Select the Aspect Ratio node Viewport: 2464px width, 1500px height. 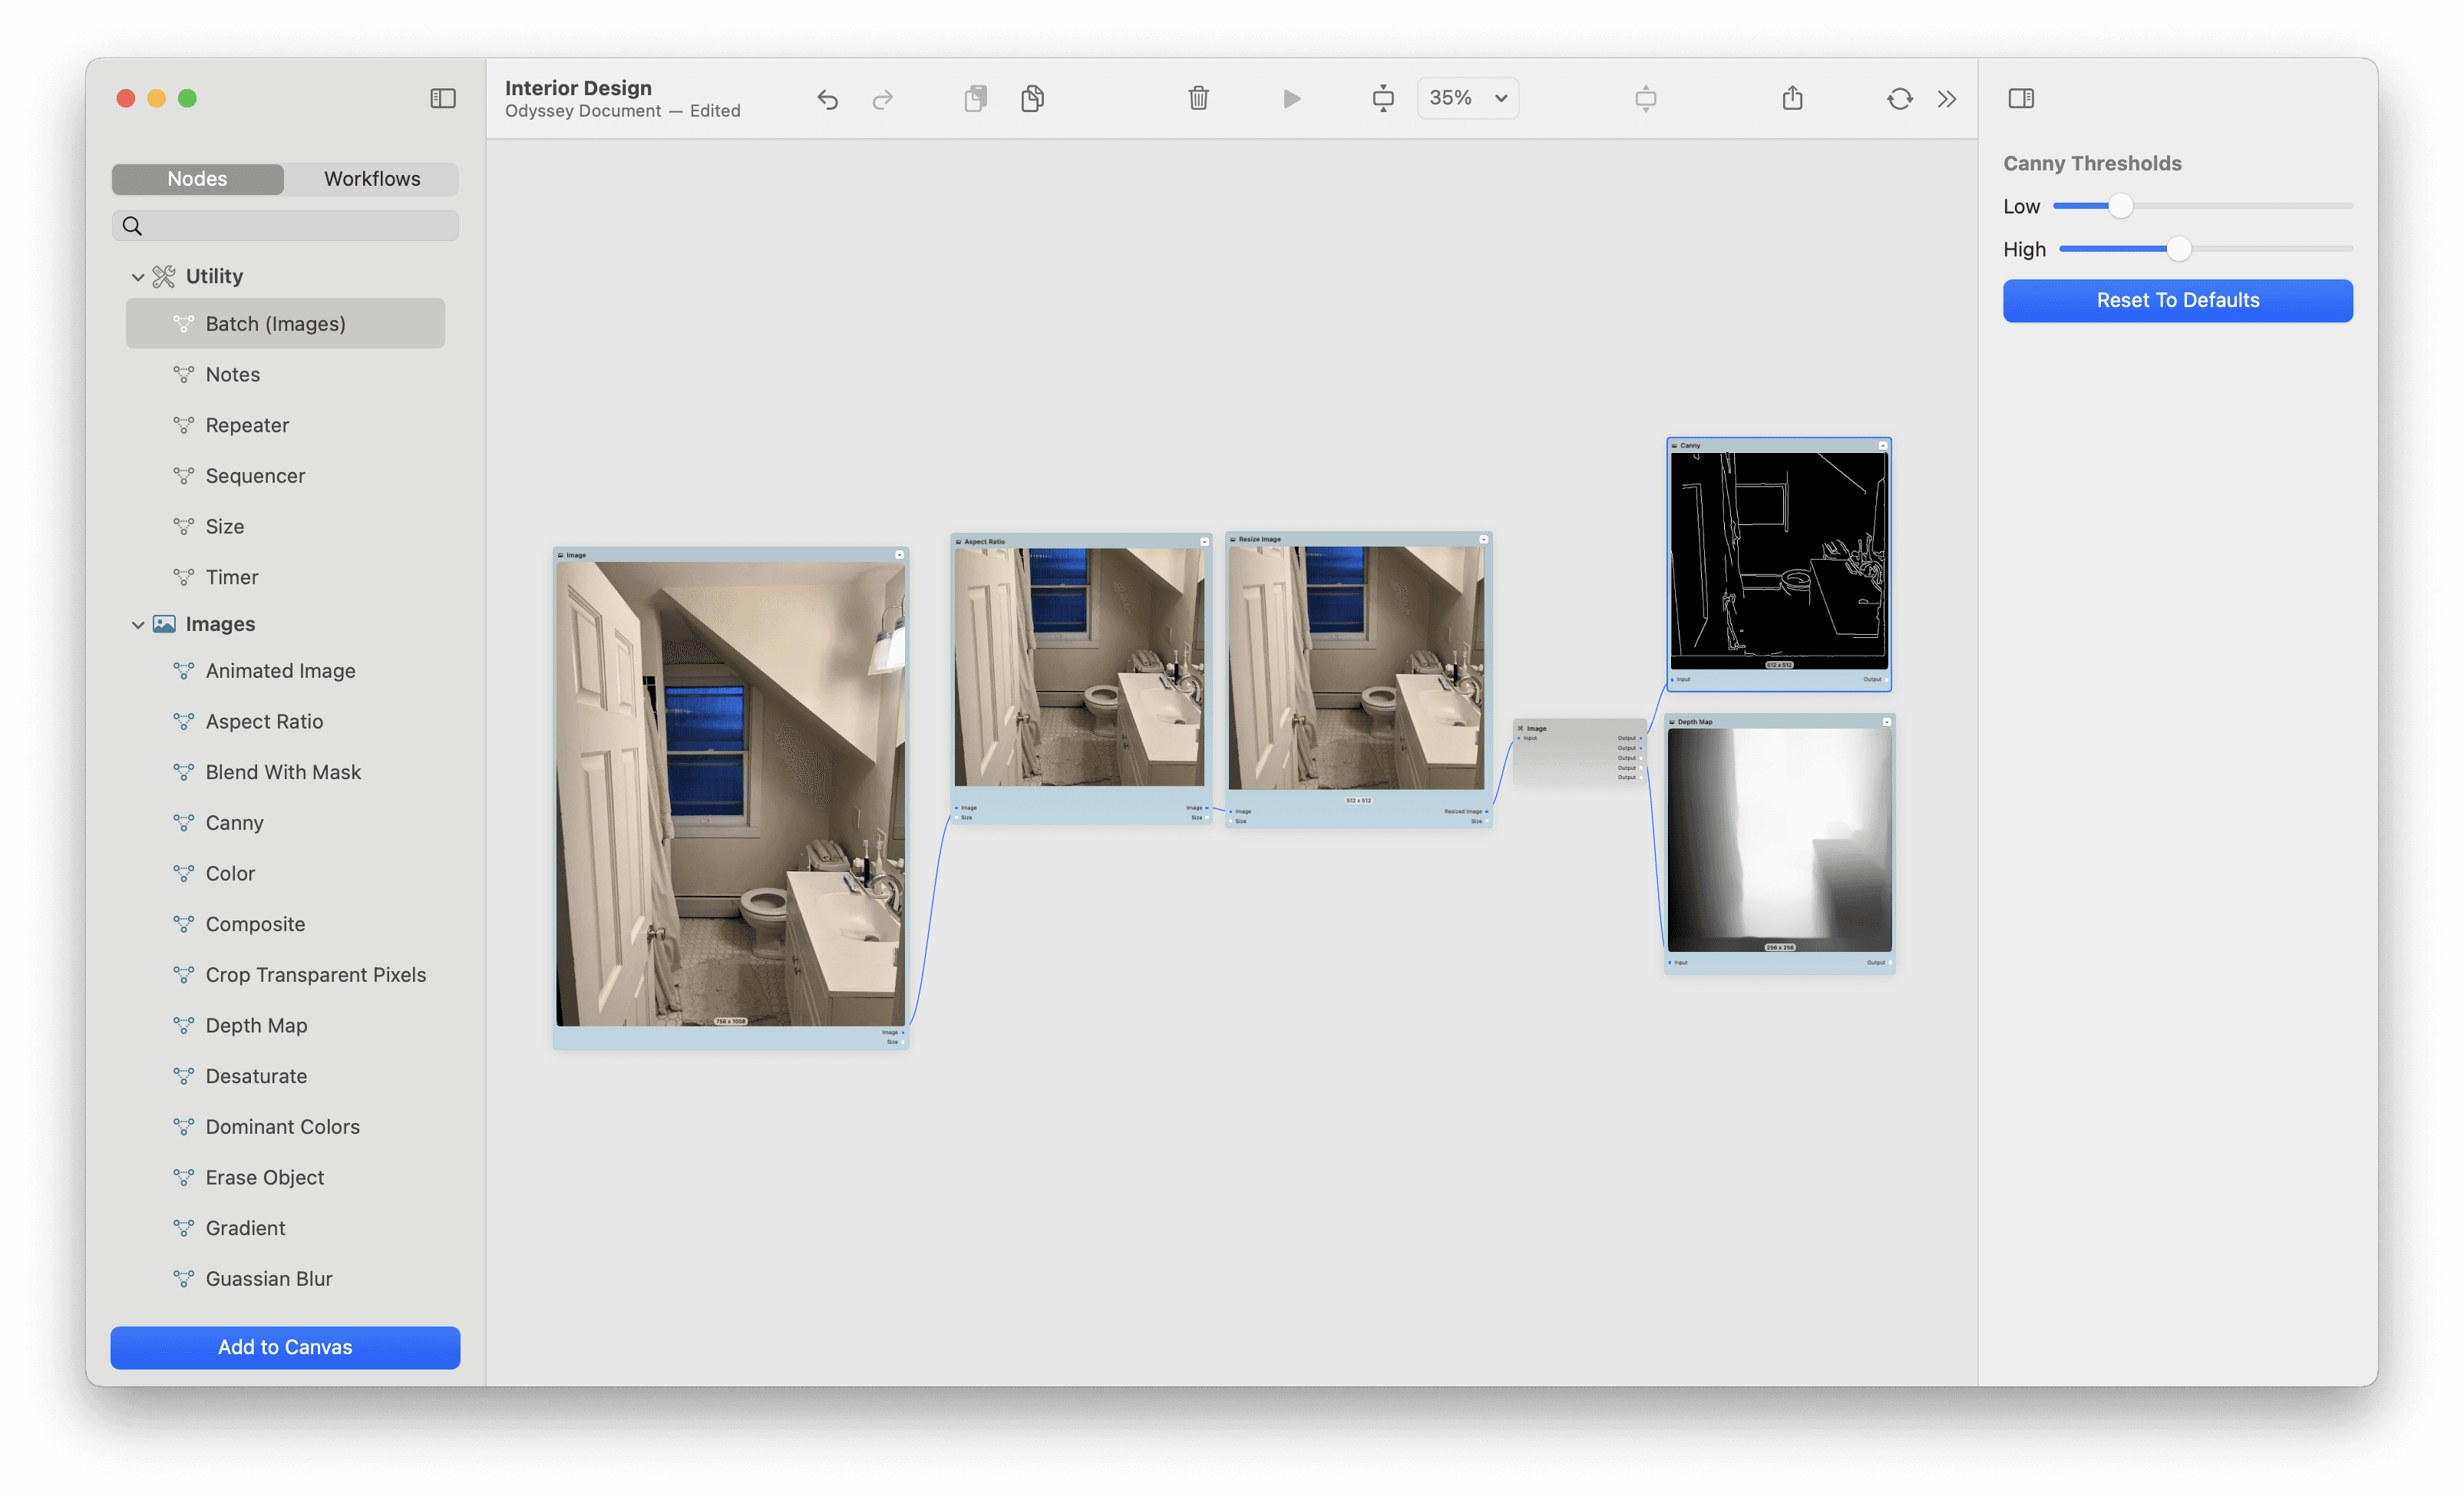[x=1079, y=540]
